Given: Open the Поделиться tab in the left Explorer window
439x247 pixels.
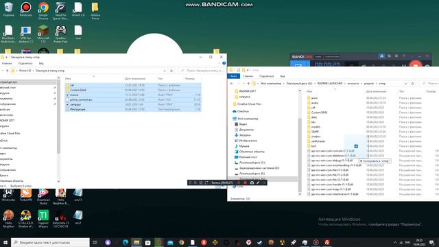Looking at the screenshot, I should click(x=25, y=63).
